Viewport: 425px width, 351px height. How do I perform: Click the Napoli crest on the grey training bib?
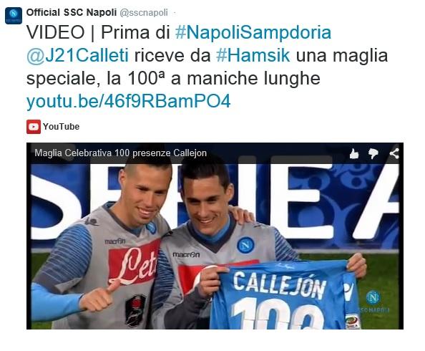[245, 244]
